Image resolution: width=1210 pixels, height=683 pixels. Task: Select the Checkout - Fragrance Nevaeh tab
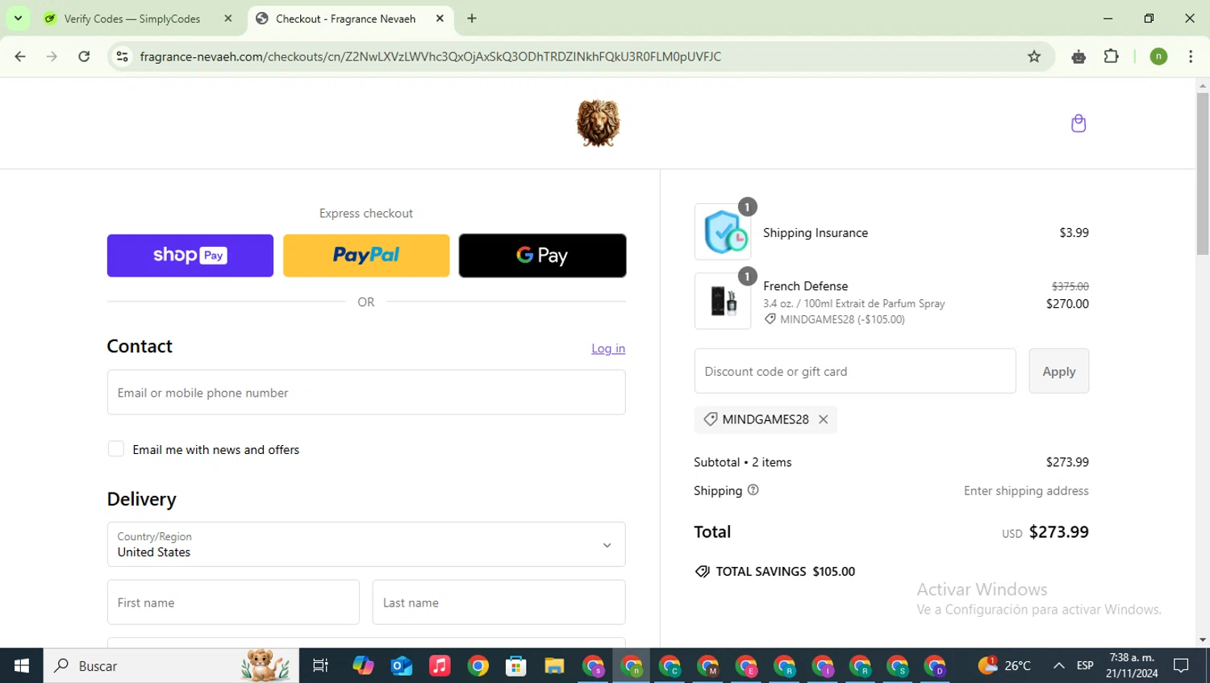tap(352, 19)
